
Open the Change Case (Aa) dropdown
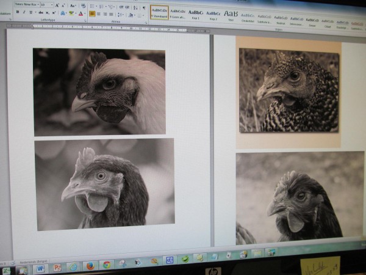tap(73, 5)
